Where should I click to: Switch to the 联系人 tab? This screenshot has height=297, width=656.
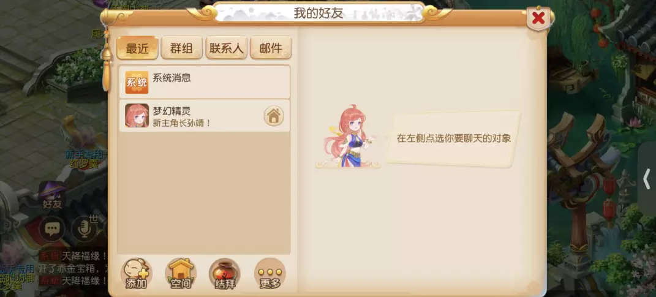pos(227,48)
